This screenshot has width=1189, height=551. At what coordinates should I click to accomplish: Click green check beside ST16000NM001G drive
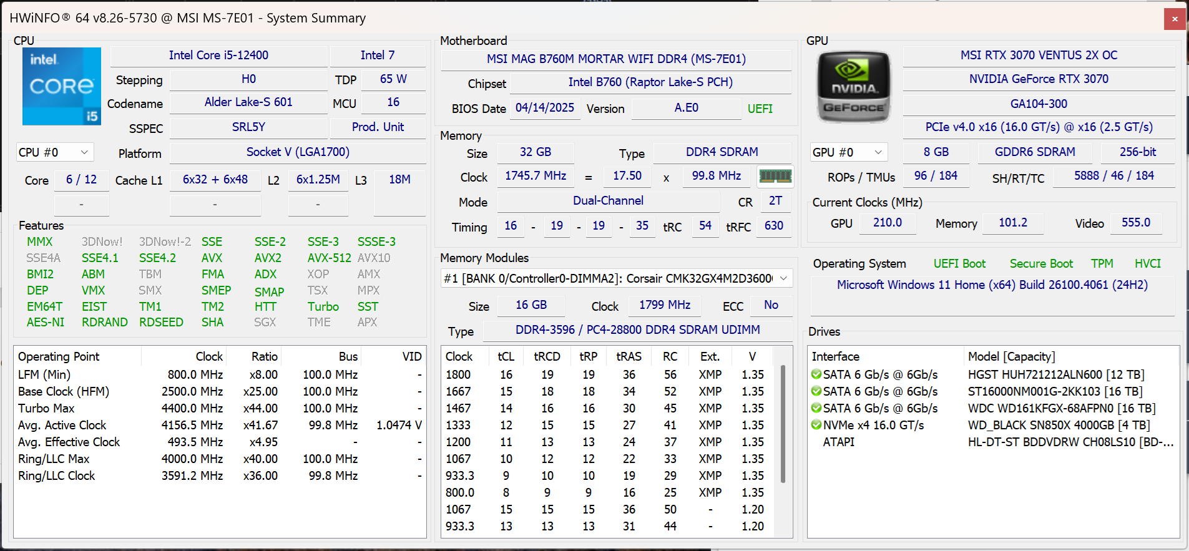[x=816, y=391]
